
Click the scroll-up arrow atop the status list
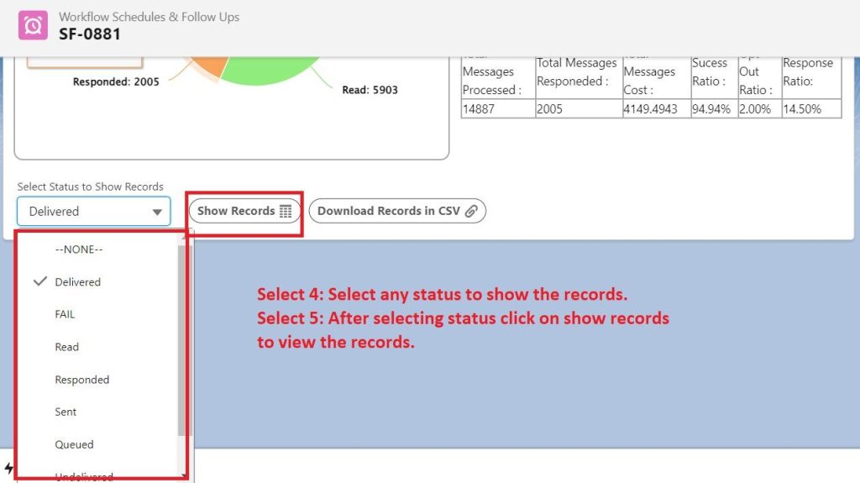coord(182,239)
